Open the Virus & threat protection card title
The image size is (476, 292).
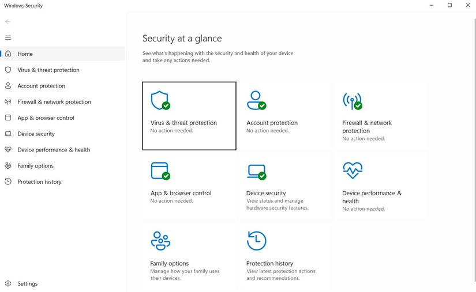[183, 123]
